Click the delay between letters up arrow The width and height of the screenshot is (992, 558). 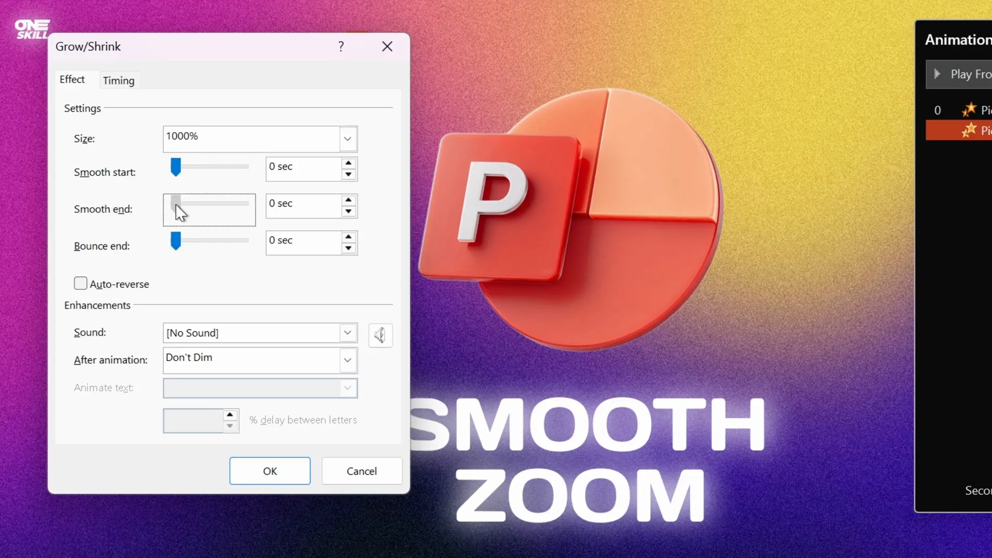pos(230,415)
